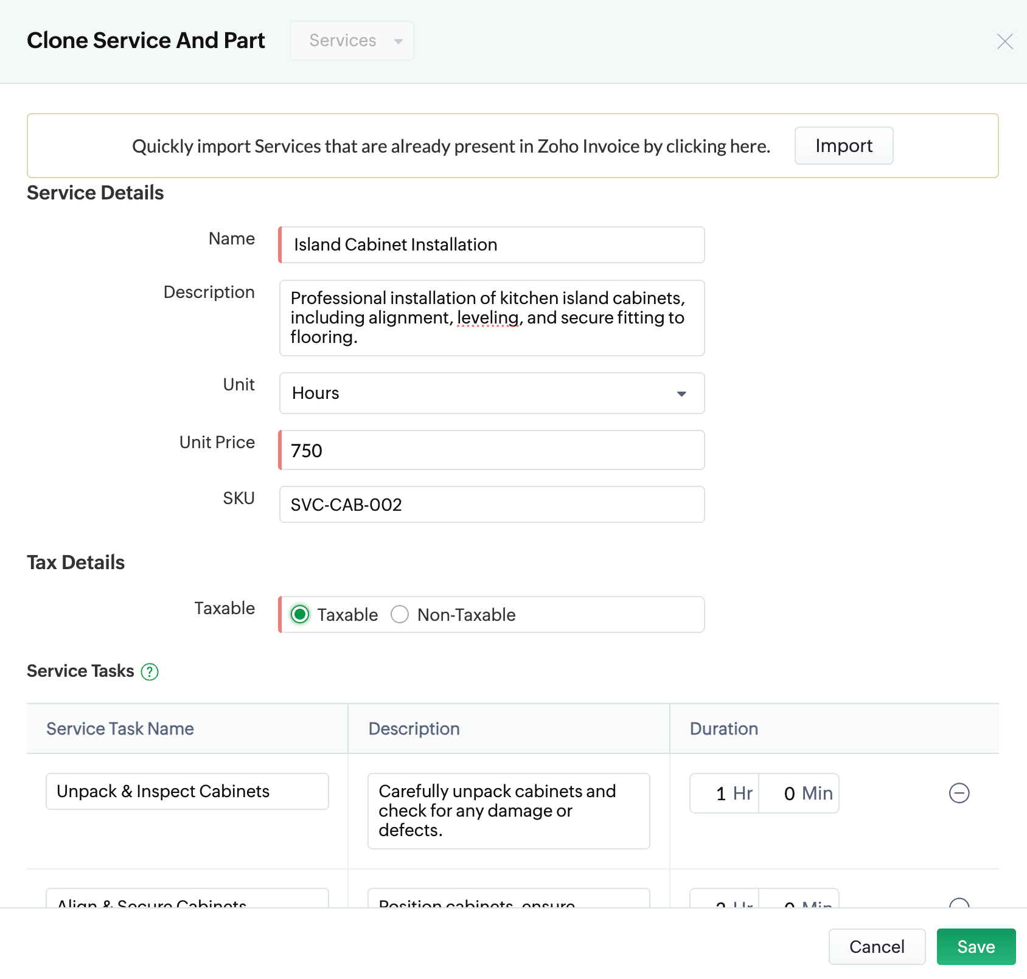Click the service Description text area
This screenshot has width=1027, height=979.
(x=492, y=318)
